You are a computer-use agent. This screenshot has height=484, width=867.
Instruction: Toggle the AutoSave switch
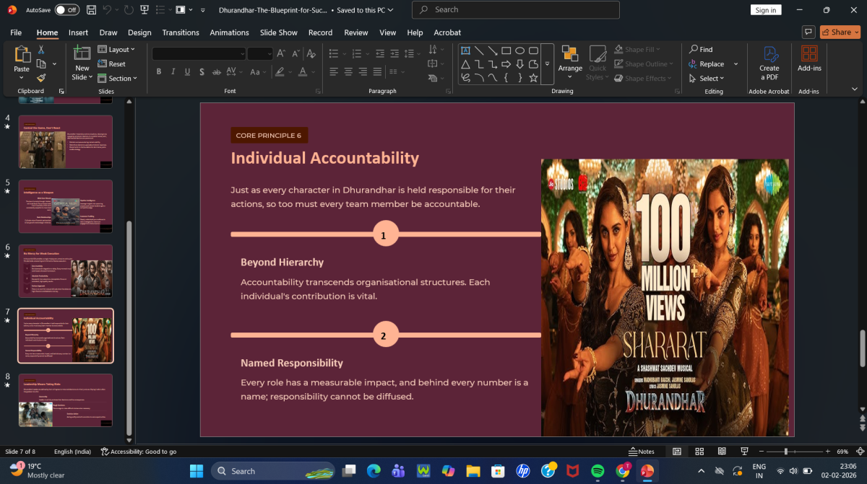click(x=66, y=10)
